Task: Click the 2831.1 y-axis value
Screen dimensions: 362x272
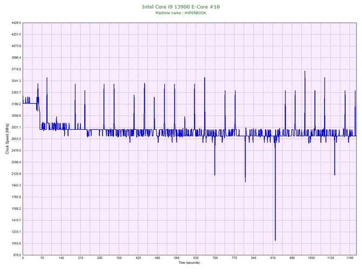Action: coord(16,127)
